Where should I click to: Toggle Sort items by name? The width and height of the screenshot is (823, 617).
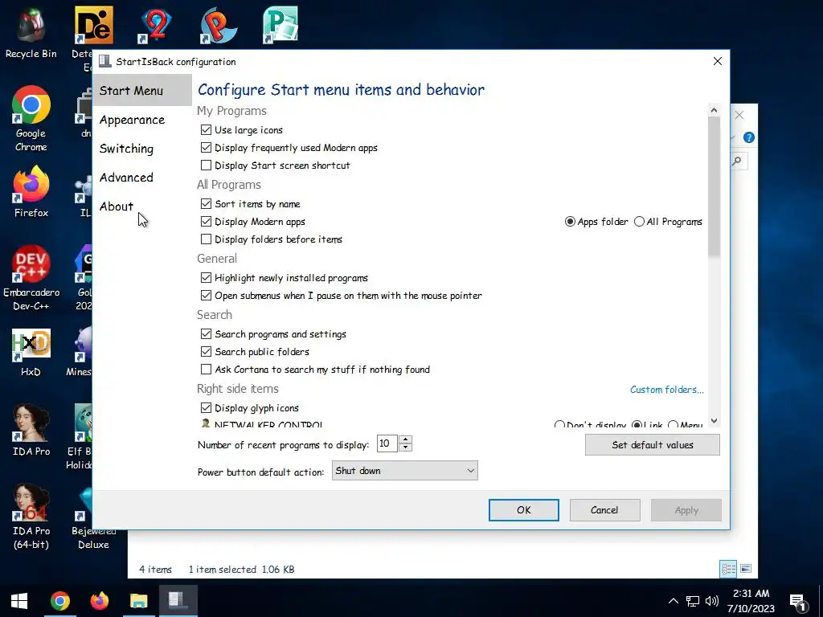[206, 203]
